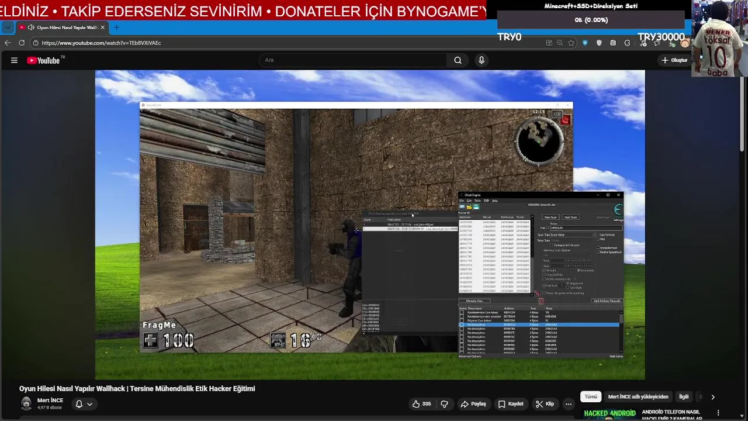This screenshot has height=421, width=748.
Task: Open Mert İNCE channel name link
Action: click(x=50, y=401)
